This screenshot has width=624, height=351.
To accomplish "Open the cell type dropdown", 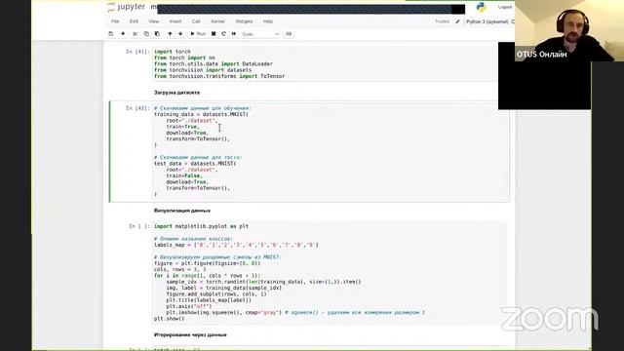I will (x=260, y=34).
